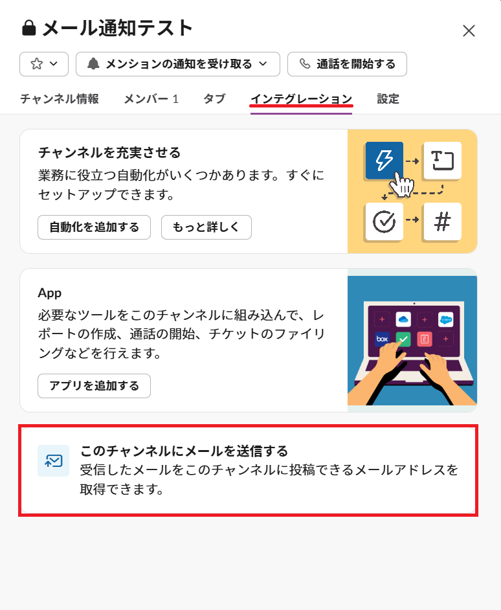501x610 pixels.
Task: Open the メンバー tab
Action: [151, 99]
